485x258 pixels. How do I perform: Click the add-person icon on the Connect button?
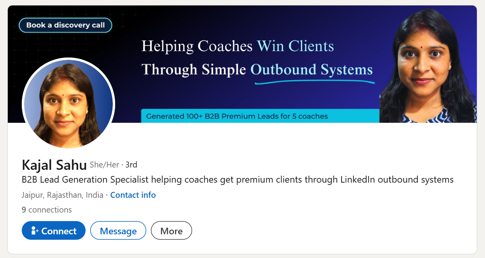point(35,231)
